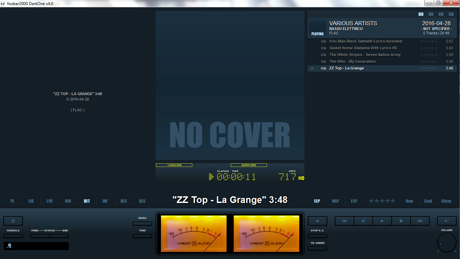Click BASSO ELETTRICO album name

click(x=346, y=29)
